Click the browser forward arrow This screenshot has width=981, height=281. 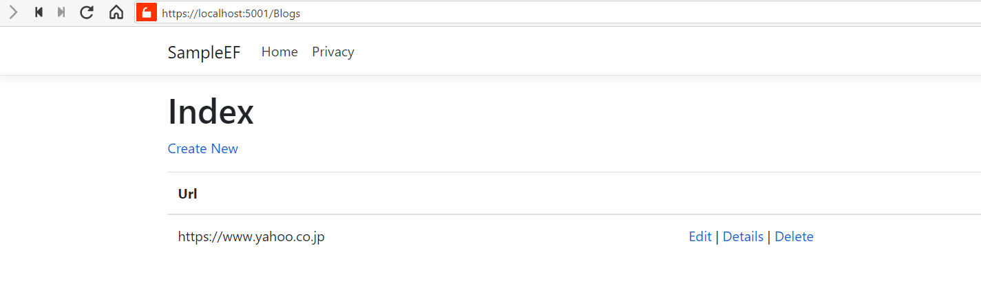pos(13,12)
